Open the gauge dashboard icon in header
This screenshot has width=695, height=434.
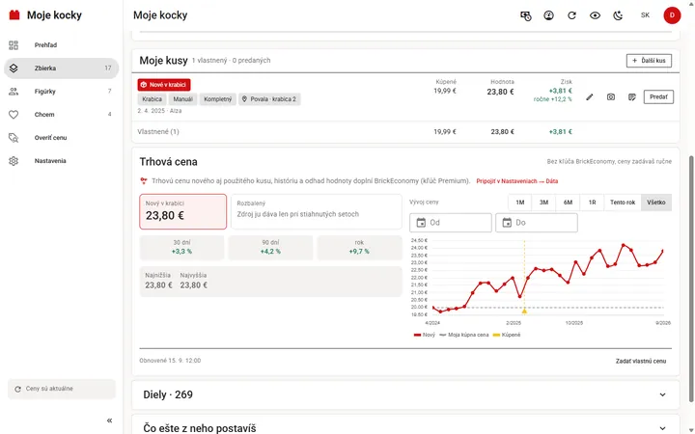click(548, 15)
